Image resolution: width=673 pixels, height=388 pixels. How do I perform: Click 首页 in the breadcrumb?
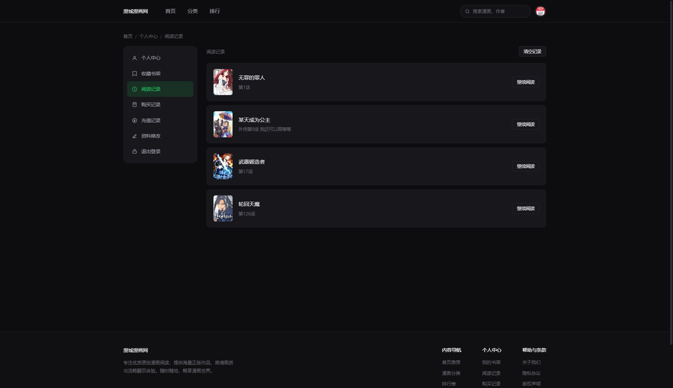[x=128, y=36]
